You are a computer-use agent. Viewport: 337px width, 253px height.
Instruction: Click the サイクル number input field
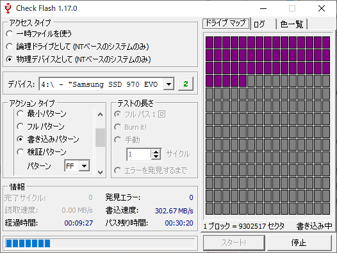click(x=139, y=154)
